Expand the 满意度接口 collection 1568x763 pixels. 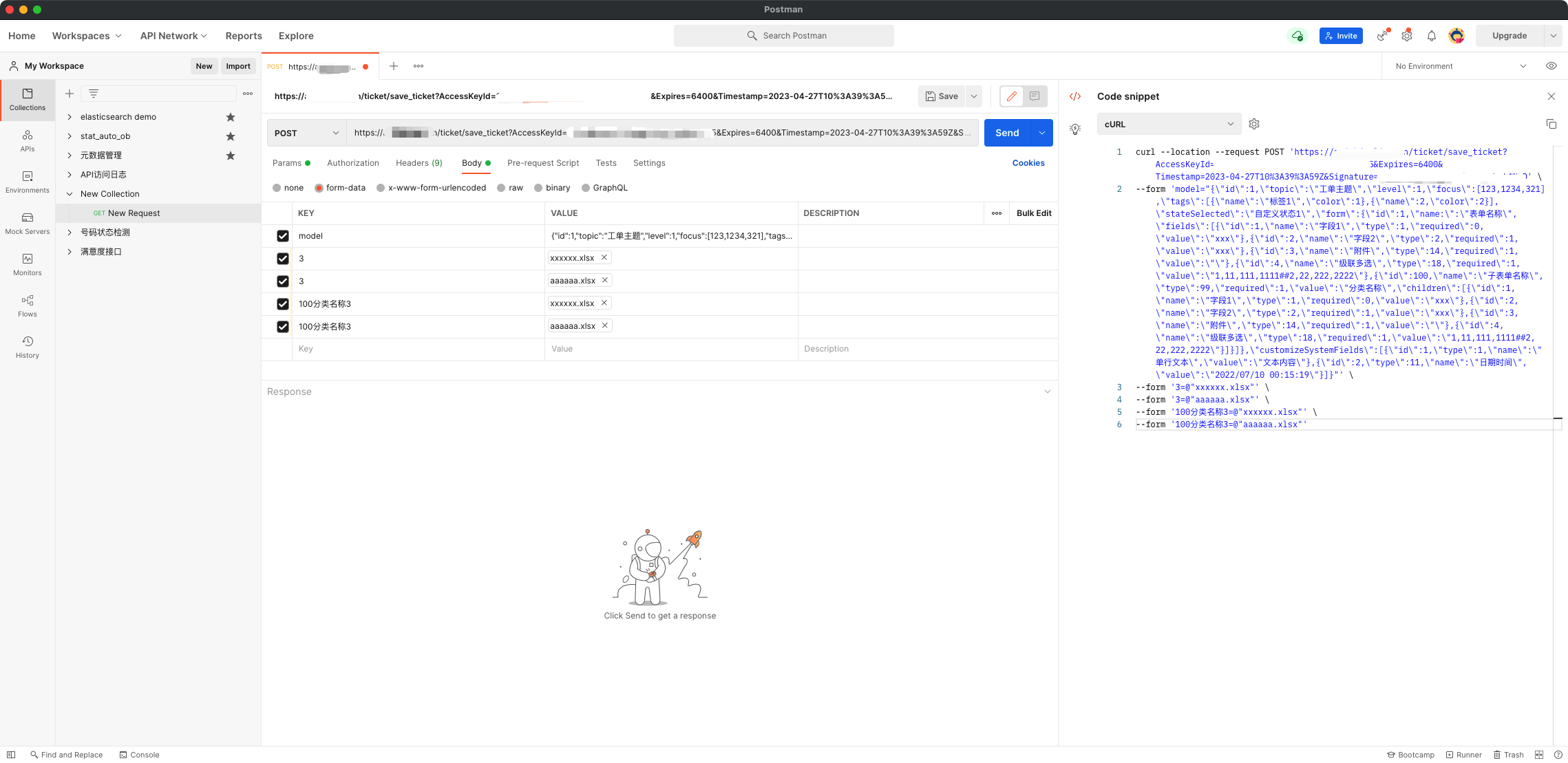click(70, 252)
